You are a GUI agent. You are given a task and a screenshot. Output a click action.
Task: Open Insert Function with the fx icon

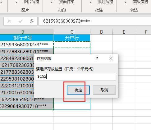pos(32,21)
